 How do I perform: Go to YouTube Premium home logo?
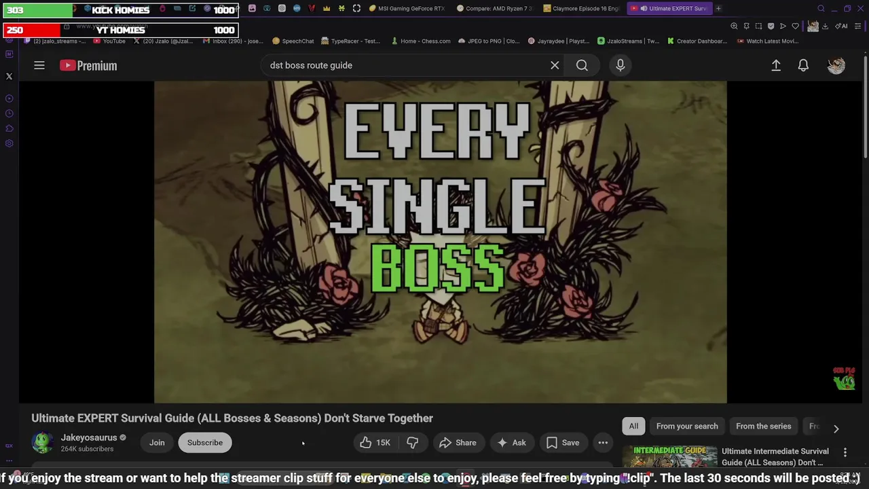(x=88, y=65)
